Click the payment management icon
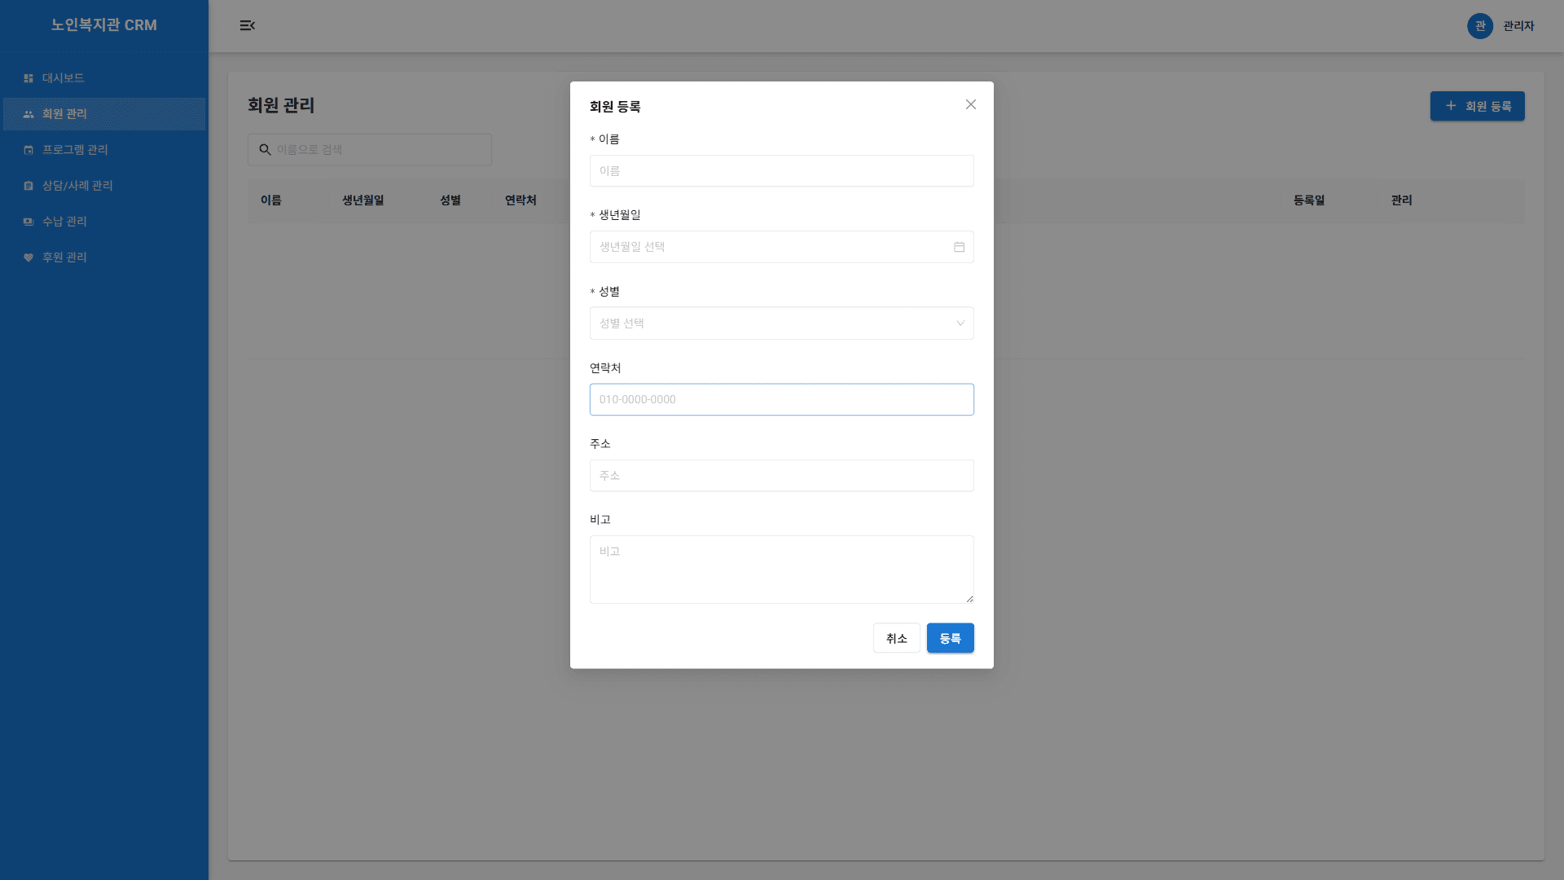This screenshot has width=1564, height=880. [x=29, y=222]
